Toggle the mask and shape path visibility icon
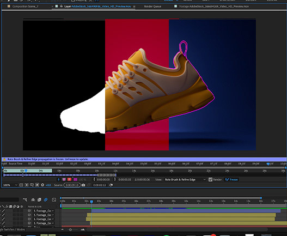 pyautogui.click(x=32, y=185)
